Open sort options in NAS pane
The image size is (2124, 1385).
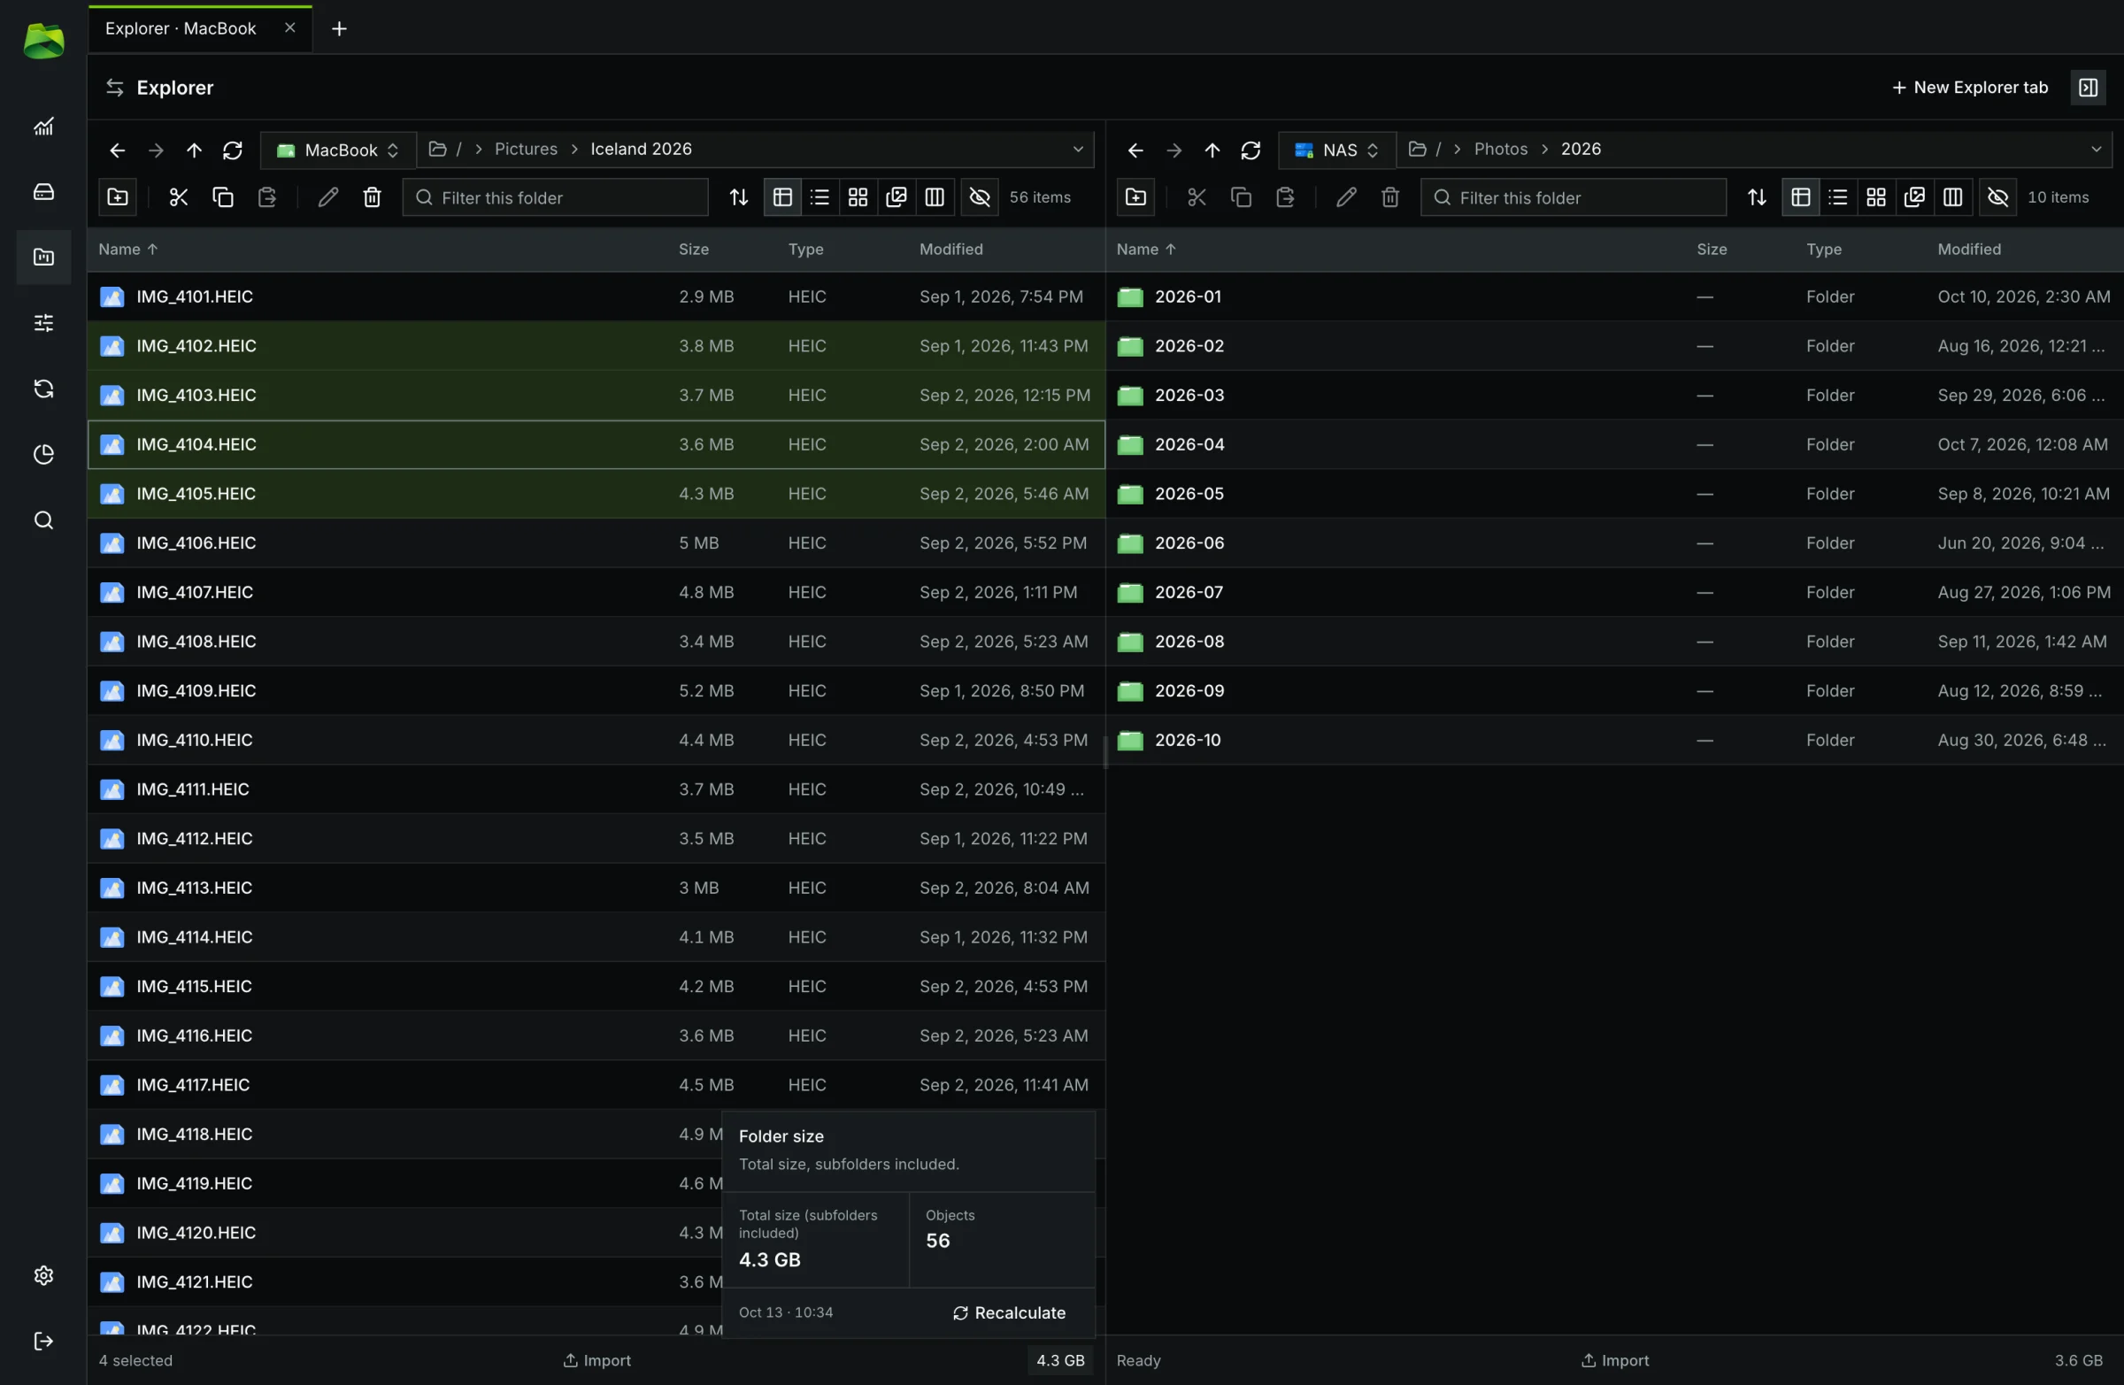tap(1758, 197)
